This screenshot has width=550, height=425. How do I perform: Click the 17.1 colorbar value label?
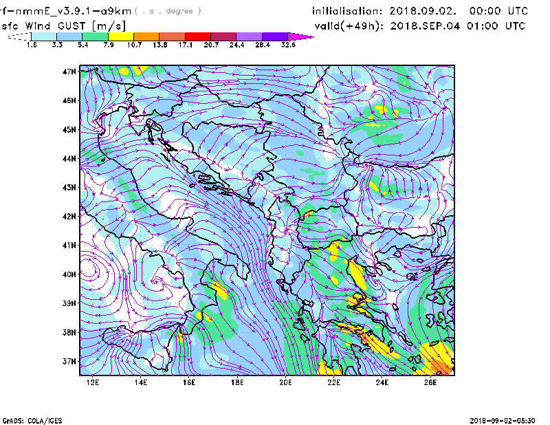pos(185,45)
